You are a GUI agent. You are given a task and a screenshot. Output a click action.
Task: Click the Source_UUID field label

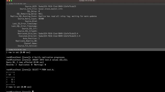[x=31, y=6]
